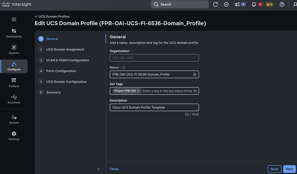Screen dimensions: 297x174
Task: Open the user profile icon
Action: tap(295, 4)
